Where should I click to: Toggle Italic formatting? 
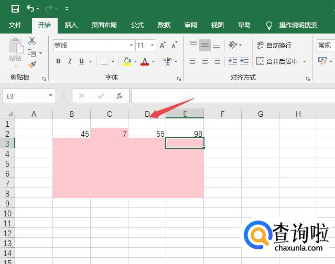coord(70,61)
